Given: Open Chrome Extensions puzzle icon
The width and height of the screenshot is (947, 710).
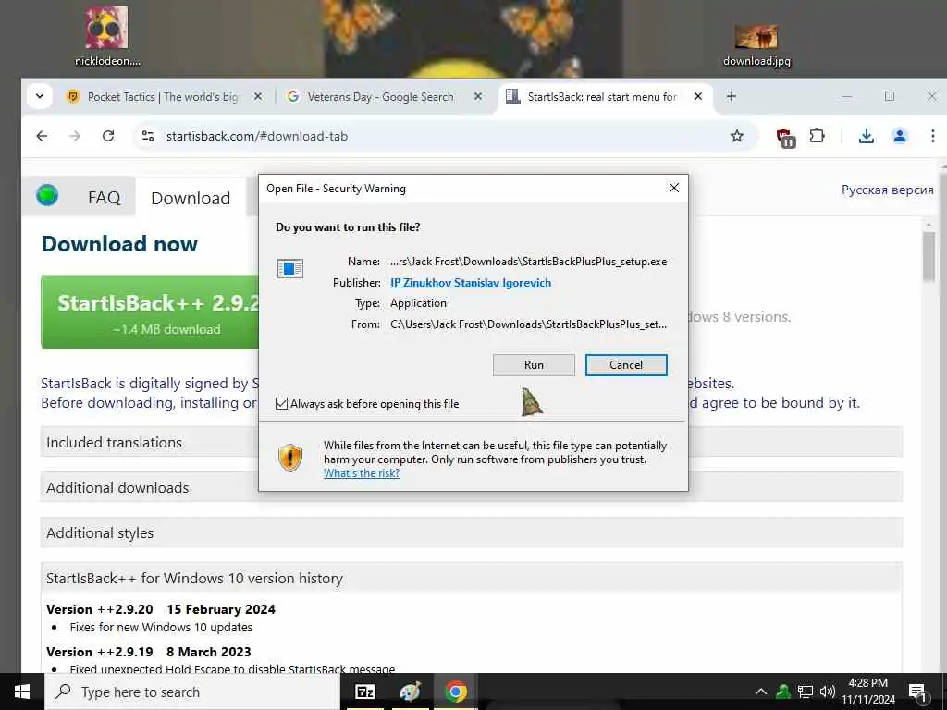Looking at the screenshot, I should [x=818, y=136].
